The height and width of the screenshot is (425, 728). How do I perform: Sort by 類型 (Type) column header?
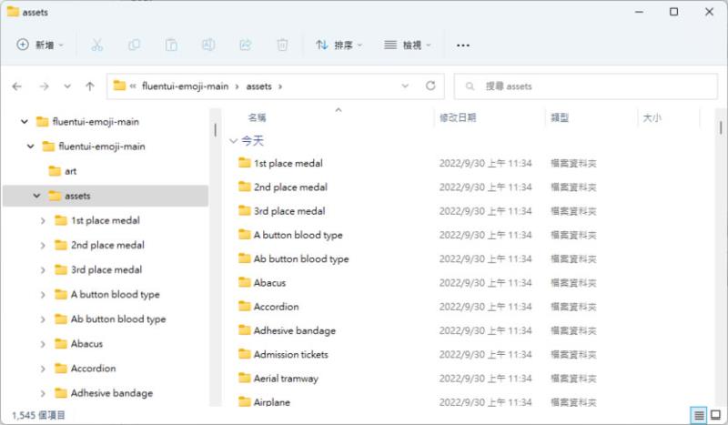click(x=560, y=117)
